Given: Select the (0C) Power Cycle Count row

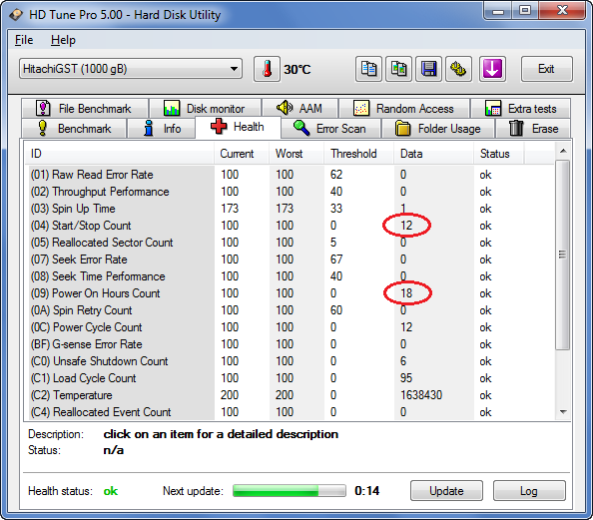Looking at the screenshot, I should (290, 327).
